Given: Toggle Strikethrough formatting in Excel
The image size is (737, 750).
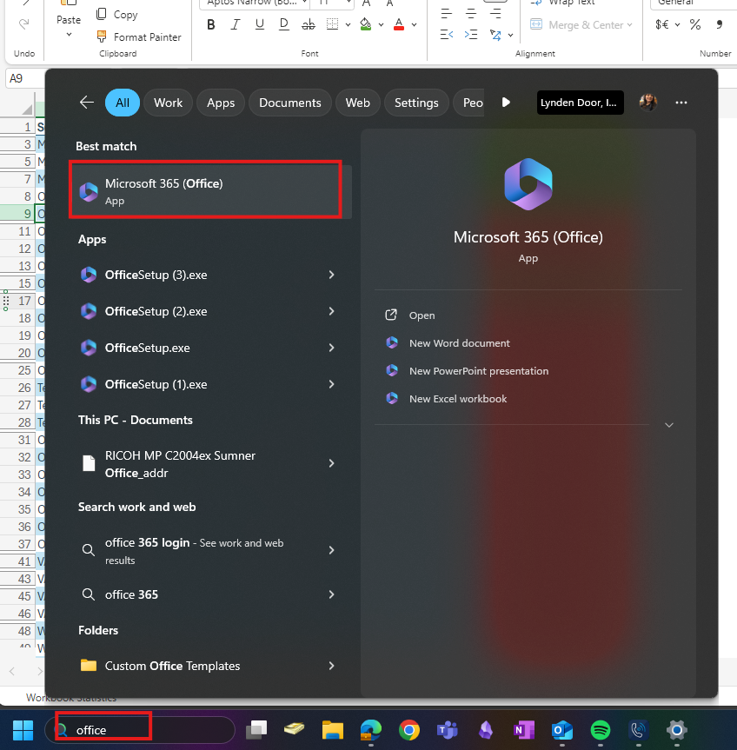Looking at the screenshot, I should [x=308, y=24].
